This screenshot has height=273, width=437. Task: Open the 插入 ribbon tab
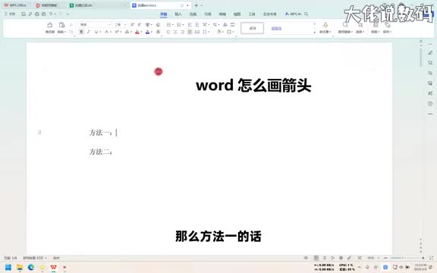(178, 14)
